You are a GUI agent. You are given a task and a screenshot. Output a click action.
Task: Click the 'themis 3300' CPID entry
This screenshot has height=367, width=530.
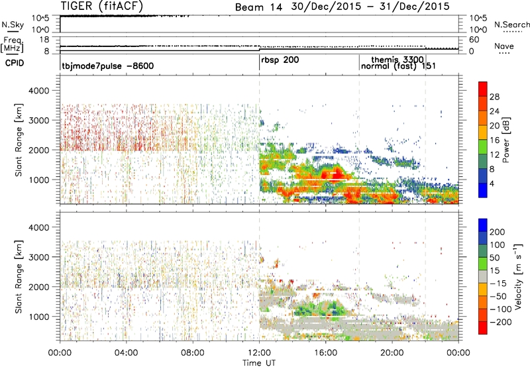(397, 60)
